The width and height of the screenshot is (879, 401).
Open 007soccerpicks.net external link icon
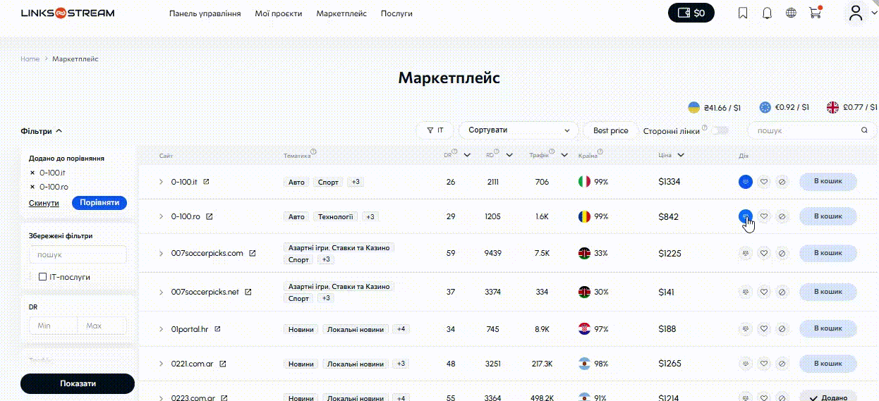[248, 292]
